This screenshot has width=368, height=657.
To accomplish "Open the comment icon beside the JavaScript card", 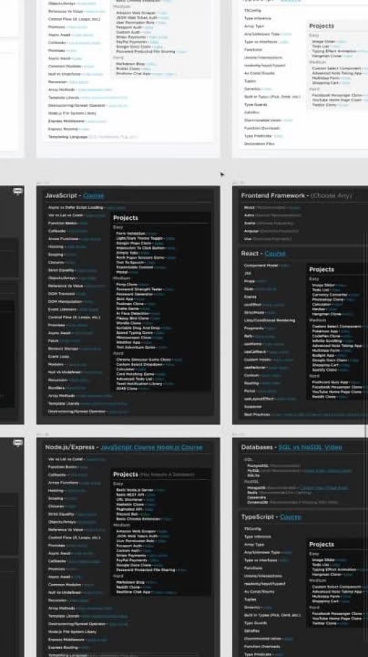I will click(x=18, y=191).
